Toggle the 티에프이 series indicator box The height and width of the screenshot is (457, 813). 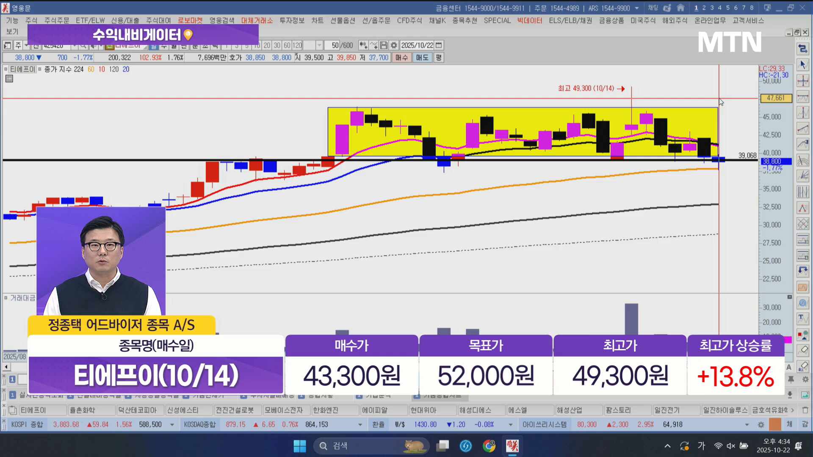tap(6, 69)
